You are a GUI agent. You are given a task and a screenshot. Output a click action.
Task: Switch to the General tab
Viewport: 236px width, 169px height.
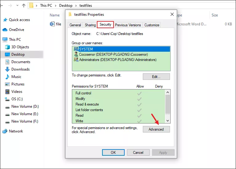[x=75, y=25]
